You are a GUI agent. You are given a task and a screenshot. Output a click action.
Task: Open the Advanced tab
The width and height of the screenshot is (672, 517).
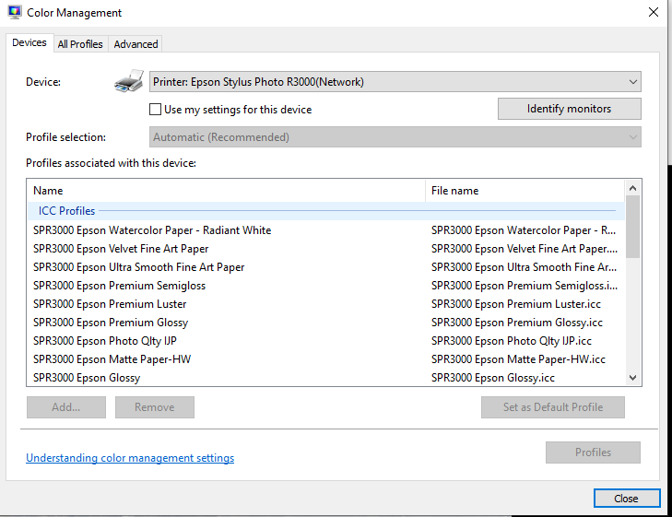point(136,44)
